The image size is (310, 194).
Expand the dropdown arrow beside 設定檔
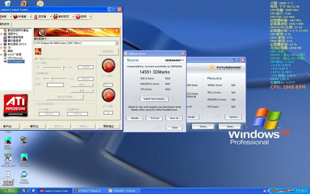click(50, 17)
